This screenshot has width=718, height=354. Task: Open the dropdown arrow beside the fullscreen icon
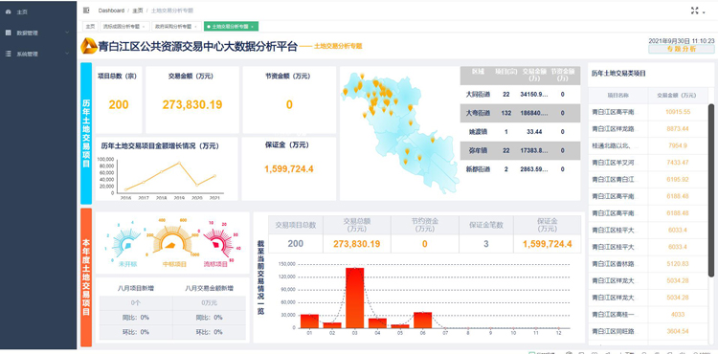[x=704, y=11]
